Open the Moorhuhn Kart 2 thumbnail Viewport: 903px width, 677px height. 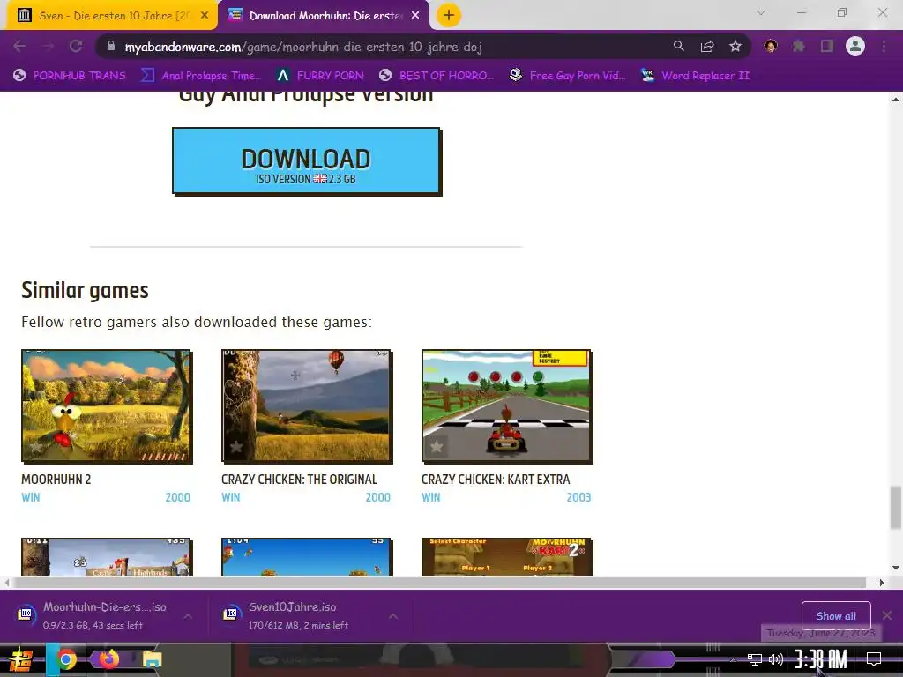[x=507, y=557]
